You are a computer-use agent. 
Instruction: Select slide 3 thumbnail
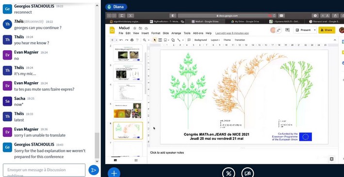[x=128, y=73]
